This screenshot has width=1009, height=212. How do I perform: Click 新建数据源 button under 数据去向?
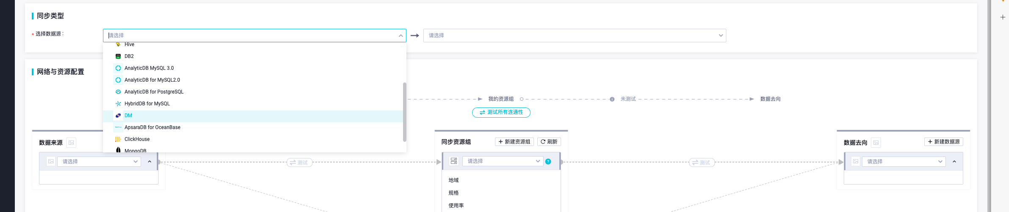(x=943, y=142)
